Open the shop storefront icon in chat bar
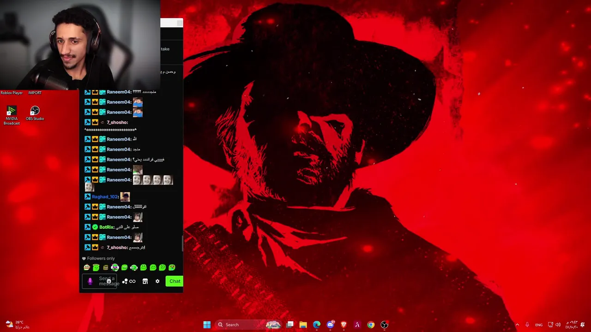This screenshot has height=332, width=591. pos(145,281)
